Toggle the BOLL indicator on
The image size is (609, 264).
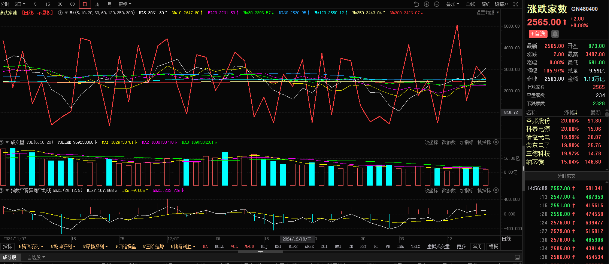click(x=219, y=246)
